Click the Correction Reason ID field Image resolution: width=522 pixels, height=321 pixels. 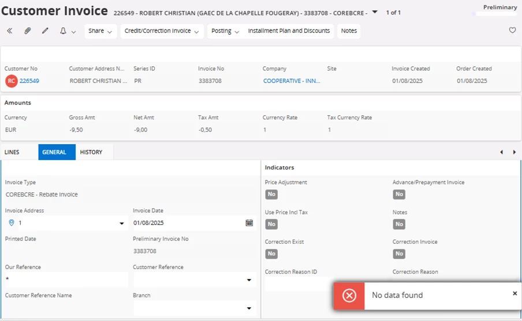point(299,284)
